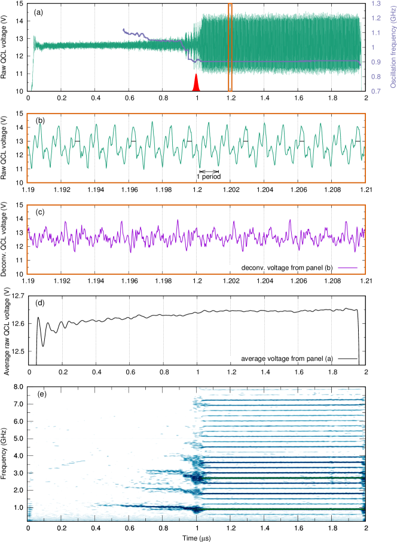Image resolution: width=397 pixels, height=542 pixels.
Task: Click the '1.196' tick label in panel (c)
Action: pyautogui.click(x=129, y=281)
